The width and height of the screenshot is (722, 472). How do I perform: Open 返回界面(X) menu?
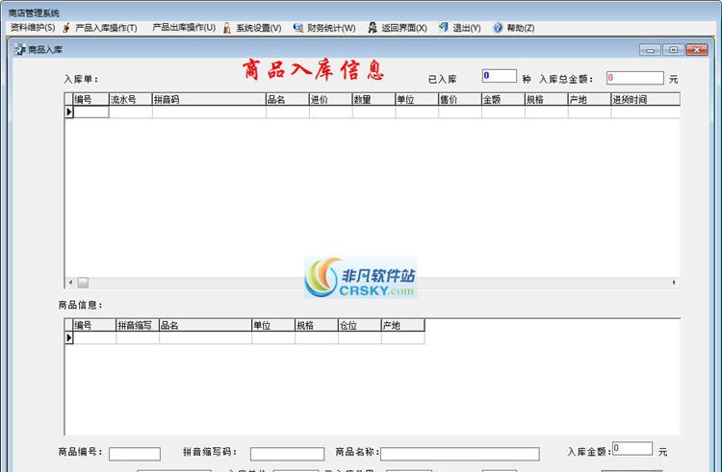click(403, 28)
